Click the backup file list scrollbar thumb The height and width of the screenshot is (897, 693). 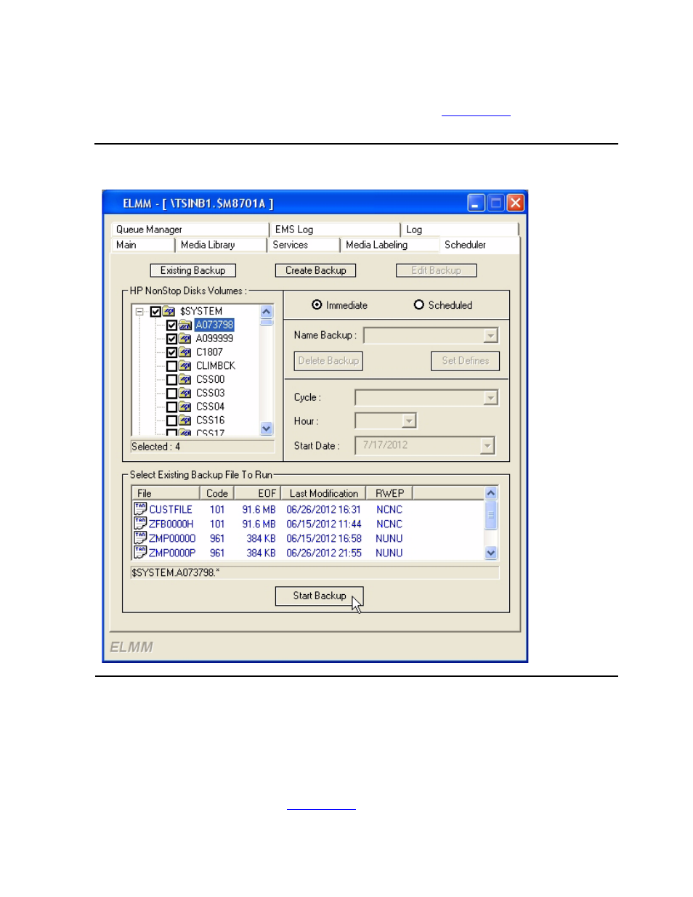(491, 514)
